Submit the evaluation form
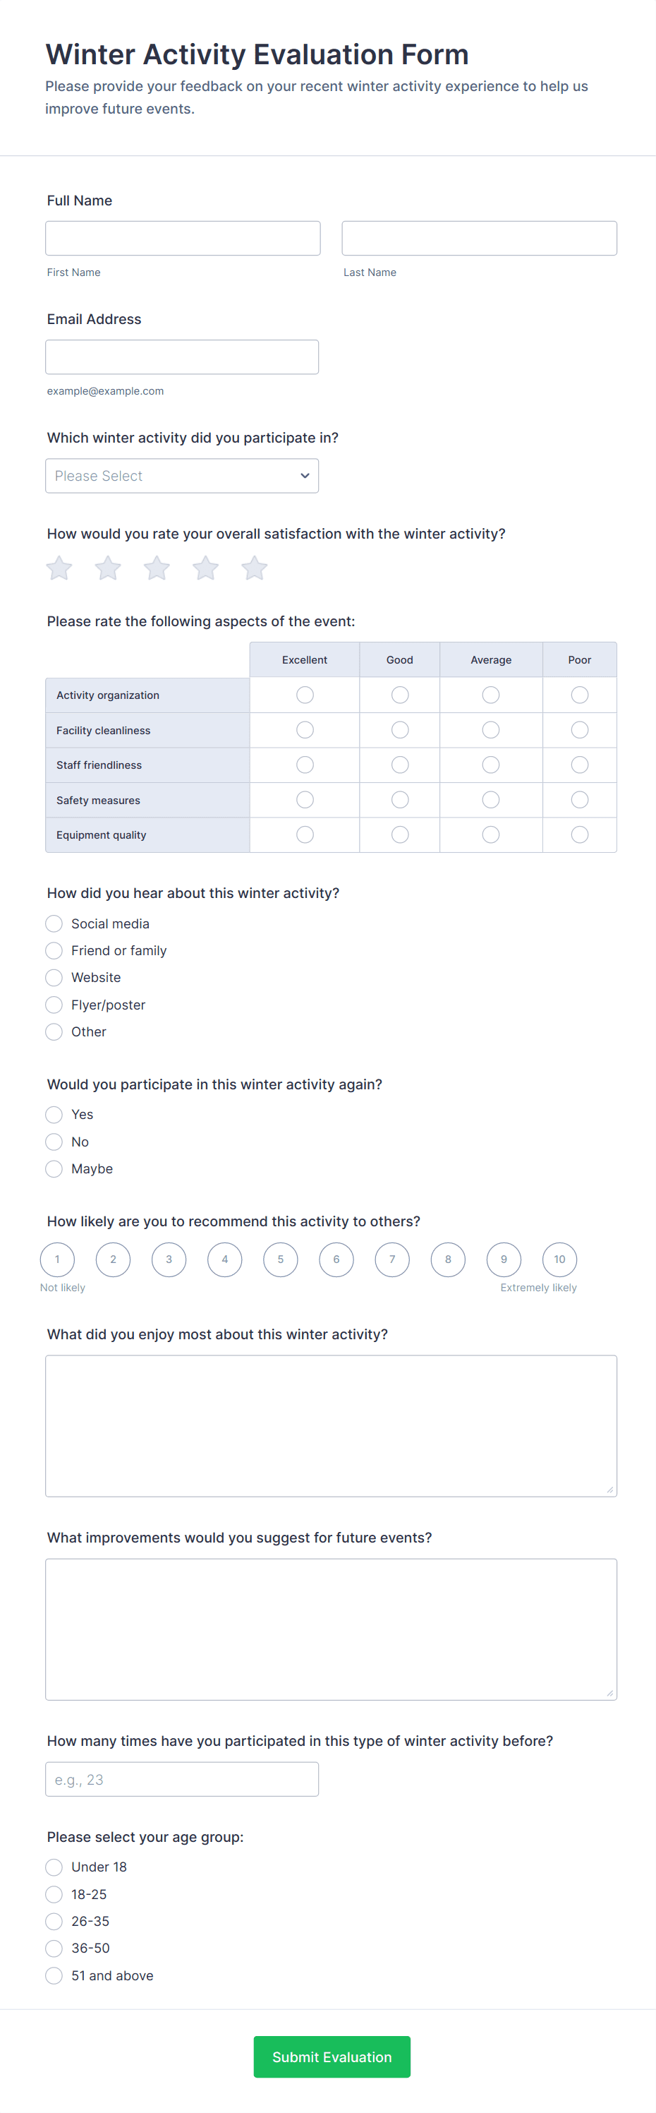Image resolution: width=656 pixels, height=2113 pixels. click(x=332, y=2057)
